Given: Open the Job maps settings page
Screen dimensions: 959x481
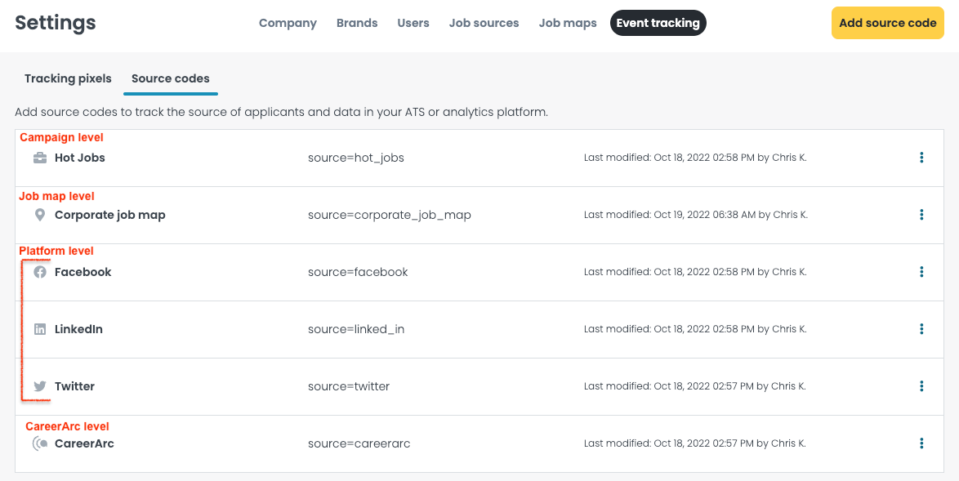Looking at the screenshot, I should (x=568, y=23).
